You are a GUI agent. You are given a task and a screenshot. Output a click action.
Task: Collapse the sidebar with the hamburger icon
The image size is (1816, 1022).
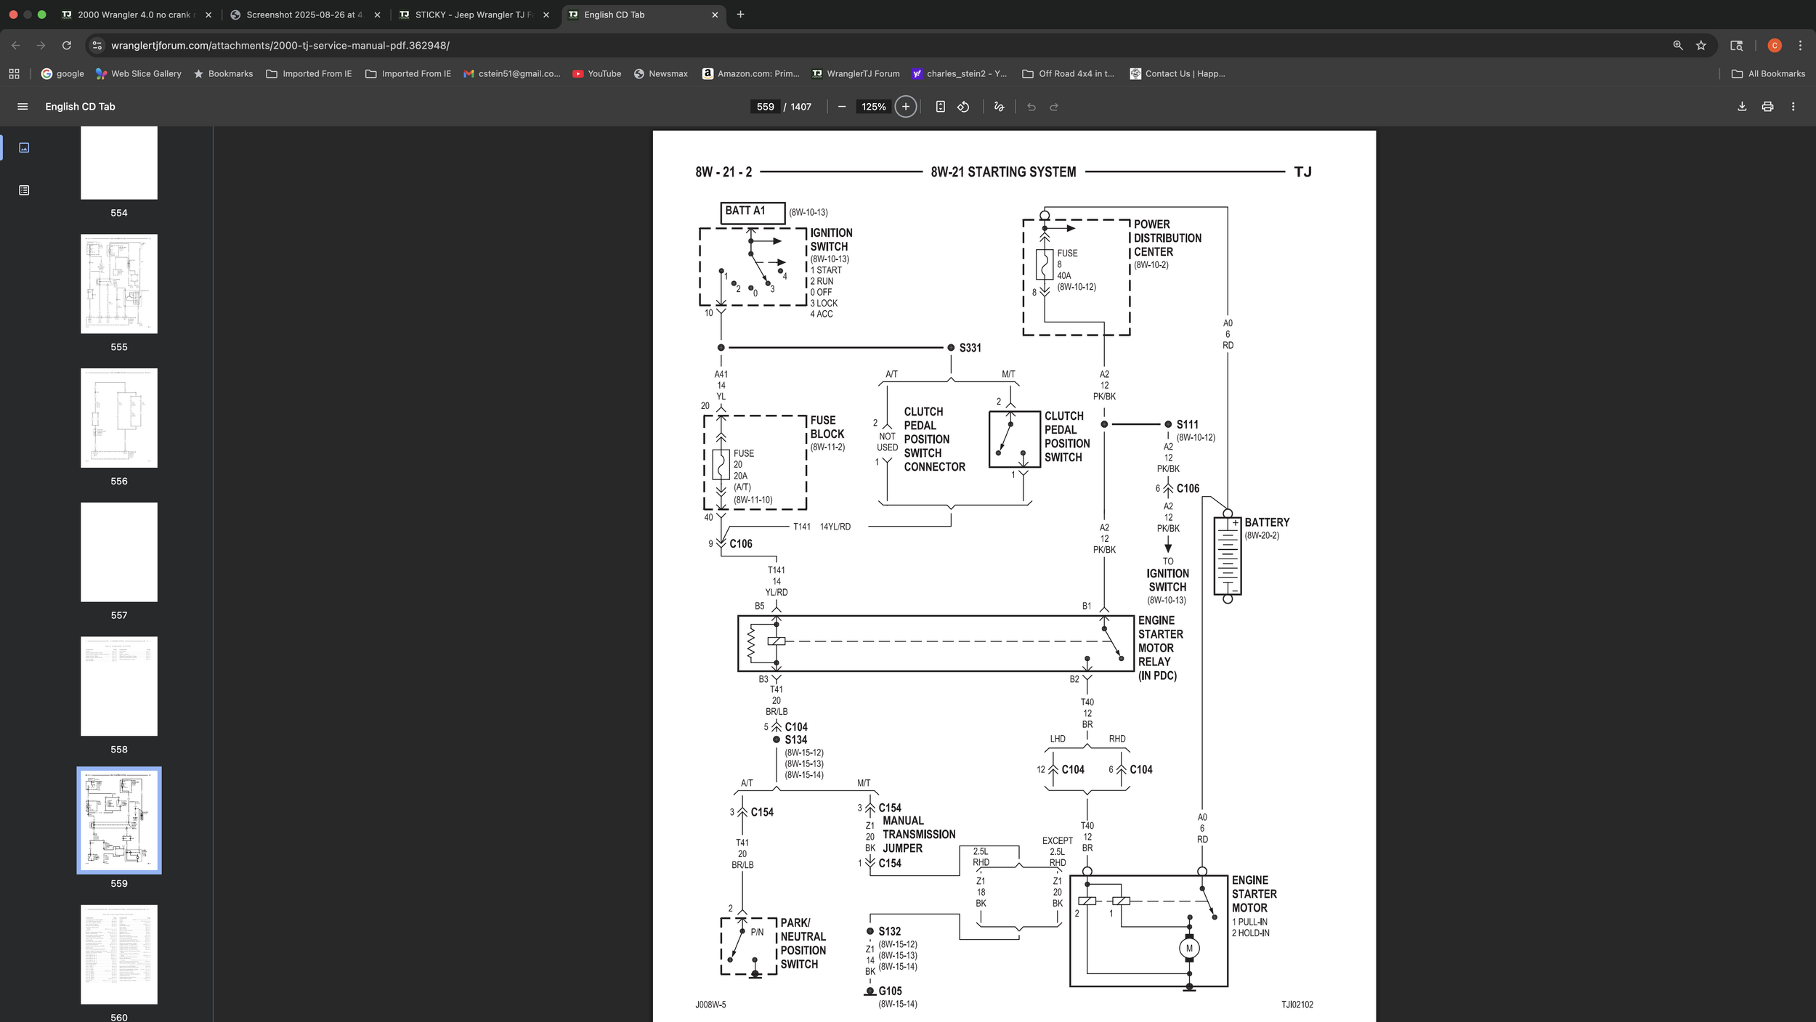click(x=23, y=106)
